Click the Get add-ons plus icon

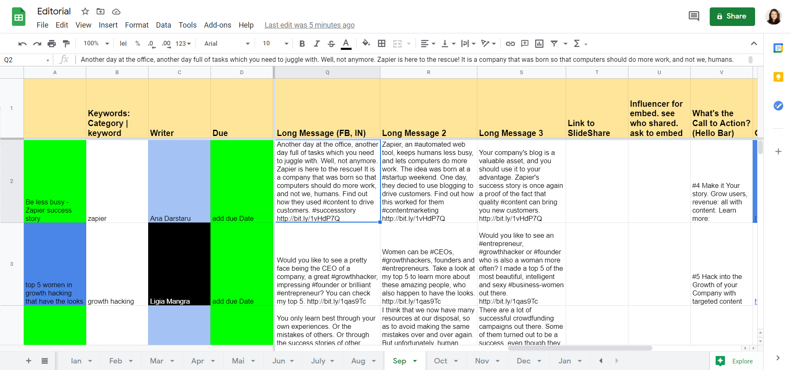click(x=778, y=152)
